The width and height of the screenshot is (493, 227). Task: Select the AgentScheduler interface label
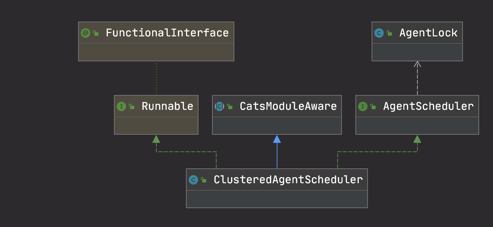click(x=428, y=106)
